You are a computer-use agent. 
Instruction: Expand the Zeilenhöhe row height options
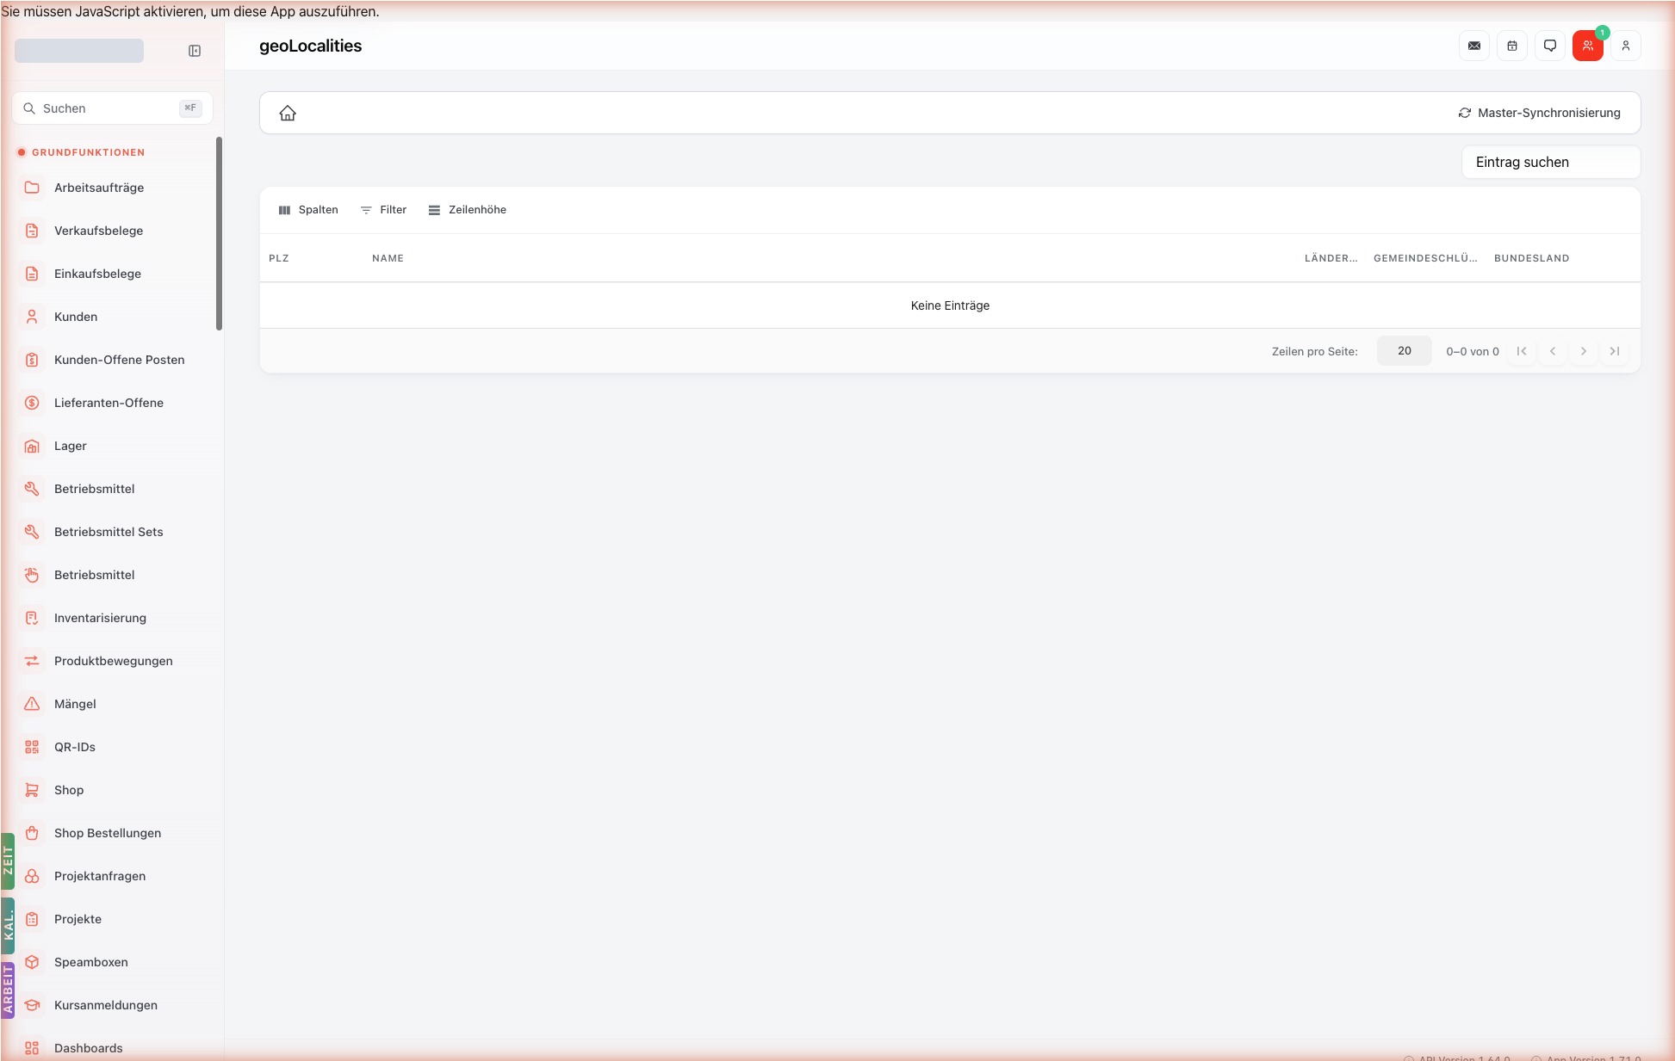click(468, 210)
